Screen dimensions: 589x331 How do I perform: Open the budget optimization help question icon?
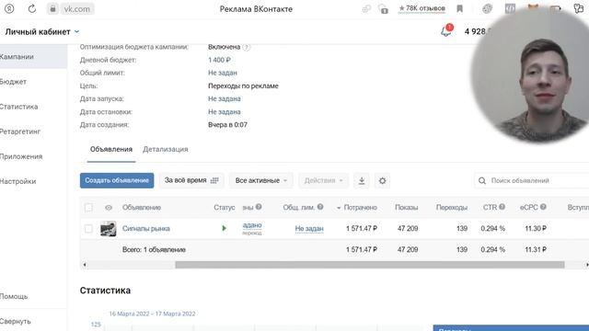click(247, 47)
